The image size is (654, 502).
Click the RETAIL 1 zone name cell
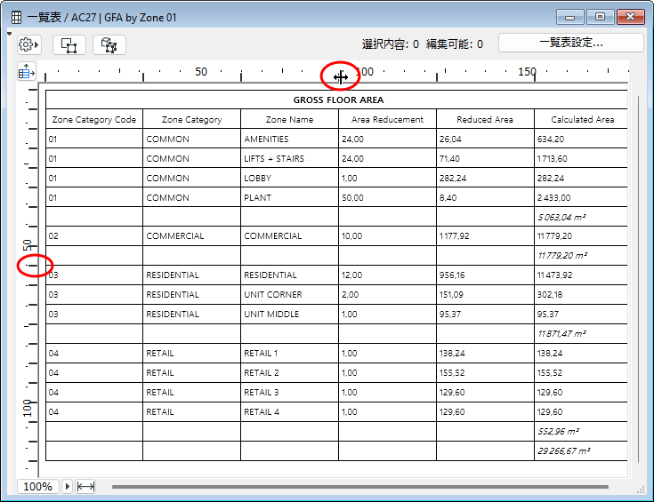pos(289,354)
